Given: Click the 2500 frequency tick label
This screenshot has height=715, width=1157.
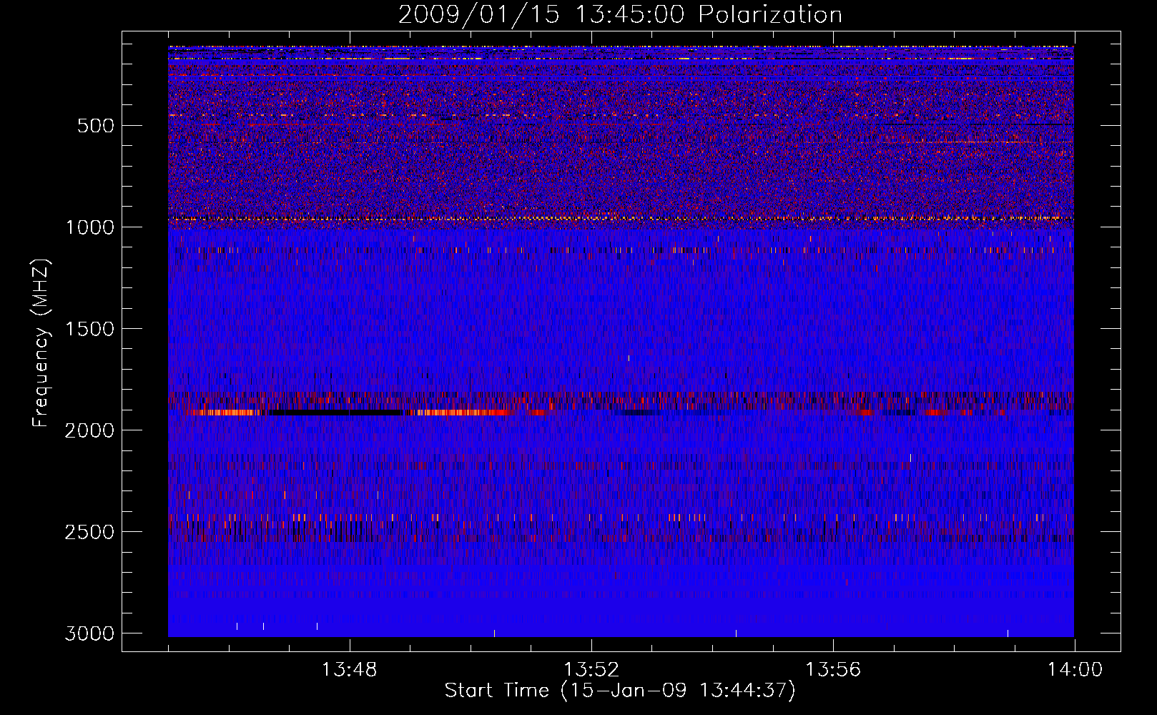Looking at the screenshot, I should click(90, 532).
